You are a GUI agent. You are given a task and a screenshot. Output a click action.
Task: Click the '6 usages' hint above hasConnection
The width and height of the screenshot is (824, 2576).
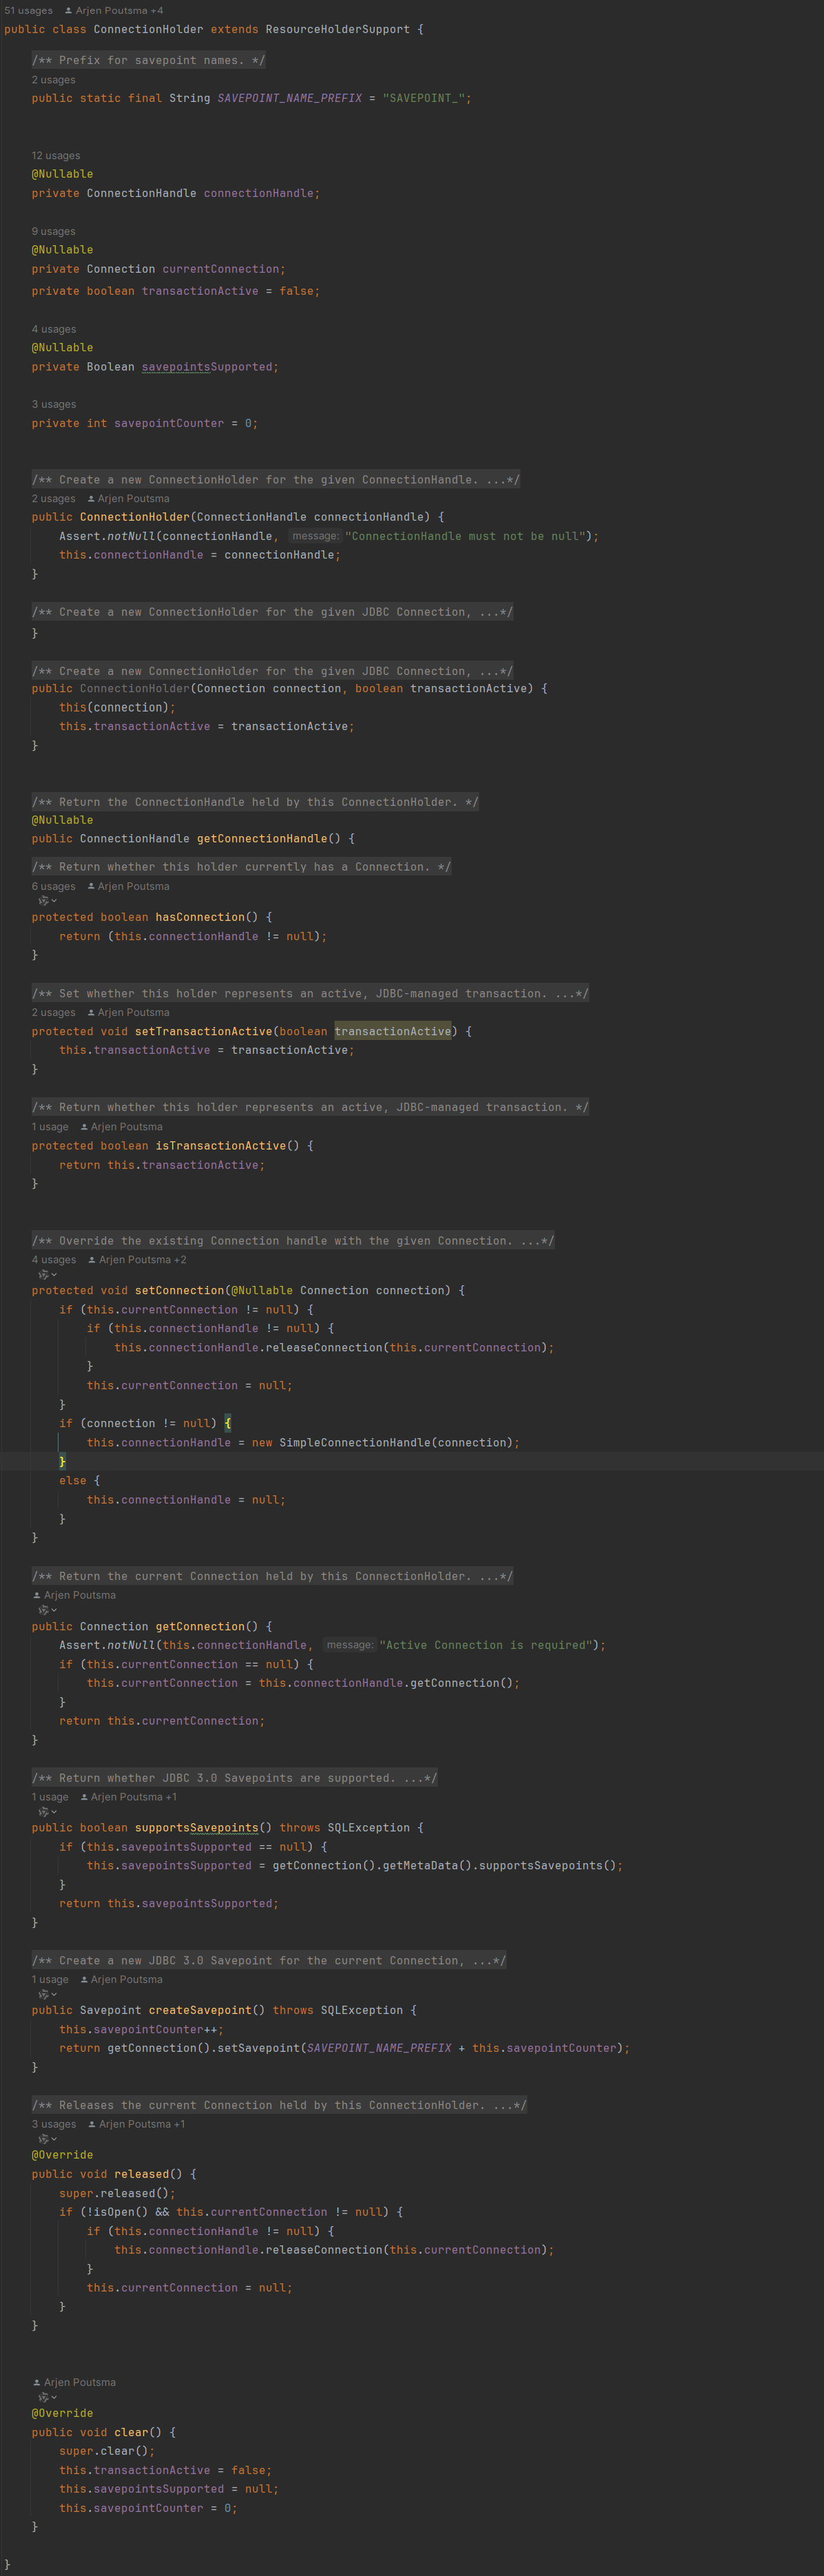pyautogui.click(x=53, y=886)
